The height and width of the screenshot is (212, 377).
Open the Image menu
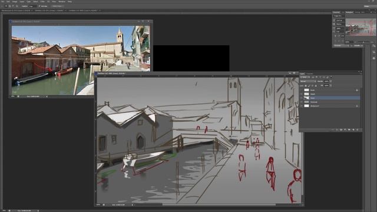(15, 2)
